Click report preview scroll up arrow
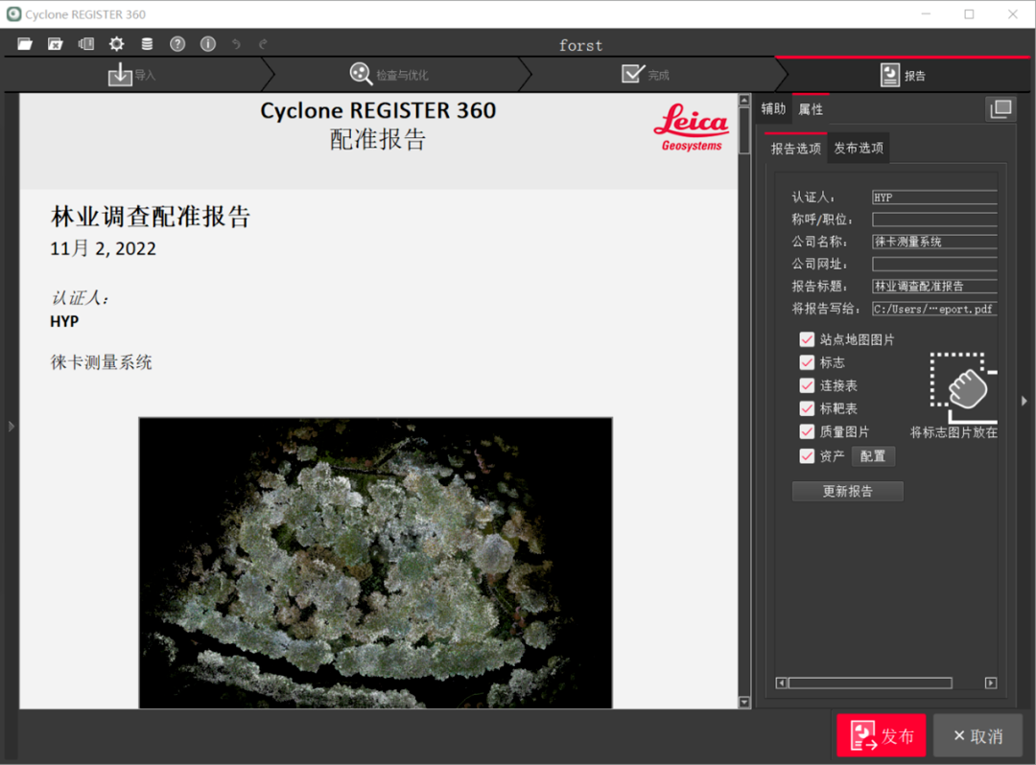The width and height of the screenshot is (1036, 765). click(x=744, y=101)
